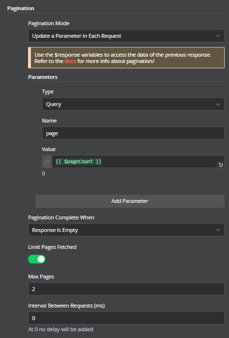Screen dimensions: 229x338
Task: Open the docs link in the notice
Action: point(70,61)
